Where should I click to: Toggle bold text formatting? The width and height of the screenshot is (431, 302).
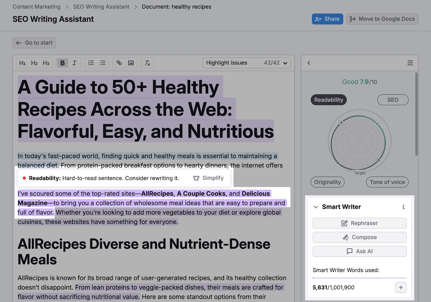(62, 63)
